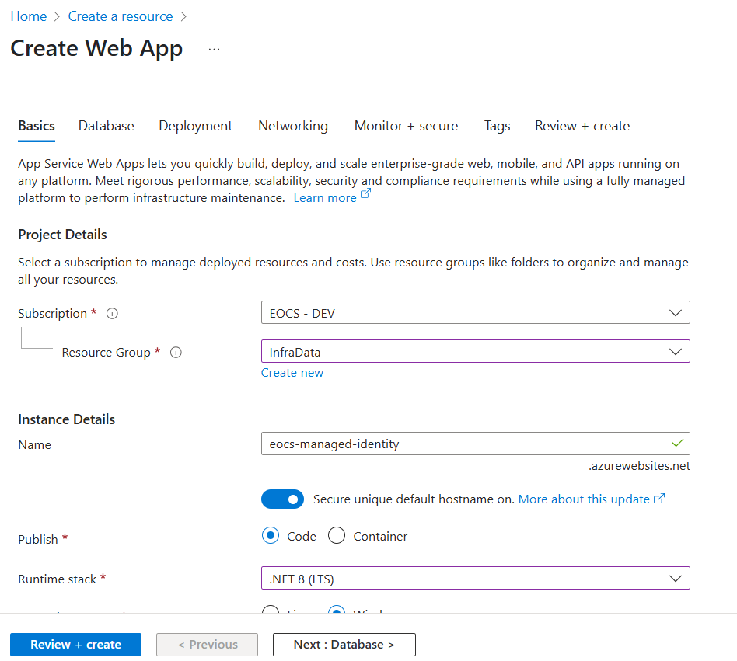
Task: Toggle Secure unique default hostname switch
Action: pos(282,499)
